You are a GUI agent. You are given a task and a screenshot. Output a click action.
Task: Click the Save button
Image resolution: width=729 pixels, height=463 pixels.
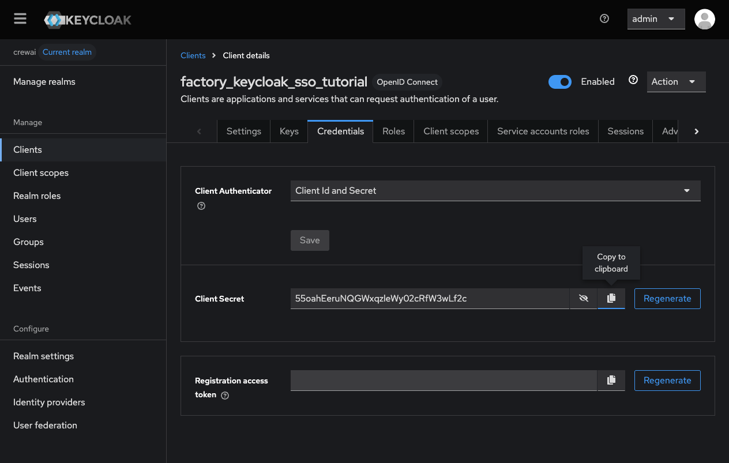click(x=310, y=240)
